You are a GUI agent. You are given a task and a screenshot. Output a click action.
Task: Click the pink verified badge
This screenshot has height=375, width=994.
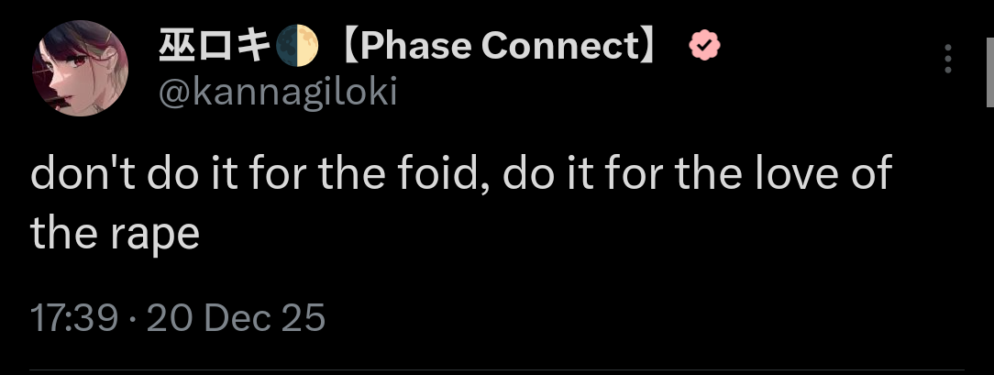[704, 46]
